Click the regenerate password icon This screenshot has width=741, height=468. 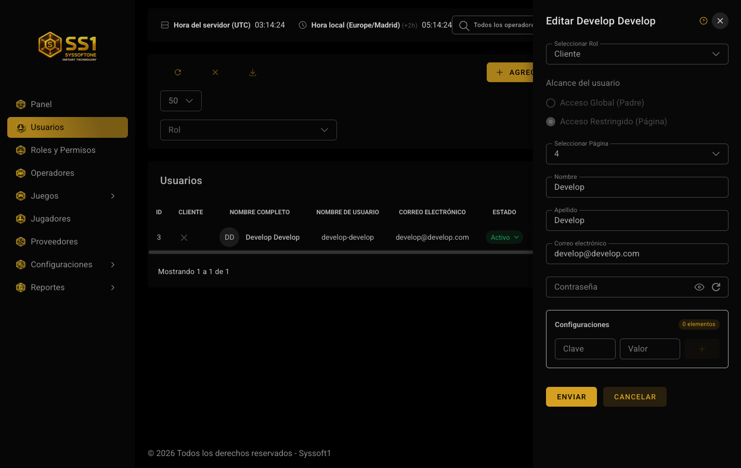[x=716, y=287]
